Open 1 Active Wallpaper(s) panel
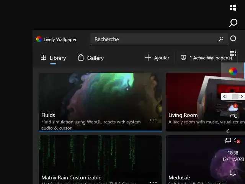 206,58
